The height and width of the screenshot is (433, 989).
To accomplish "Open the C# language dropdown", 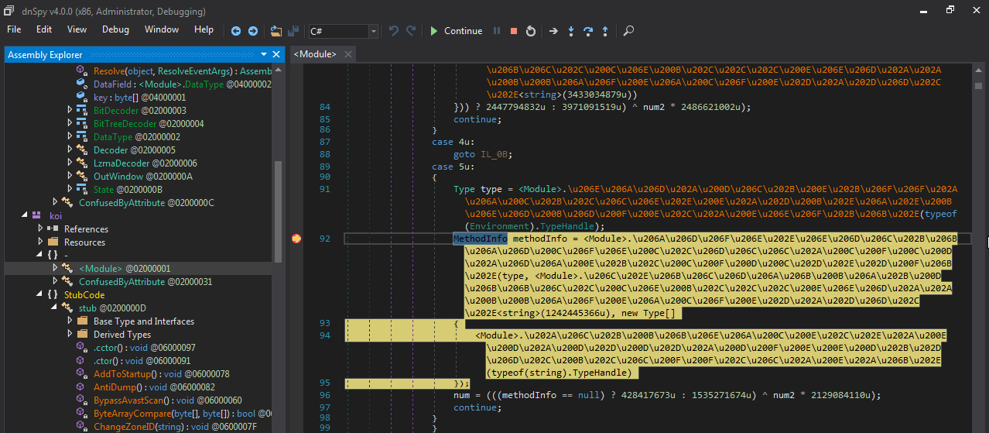I will point(374,31).
